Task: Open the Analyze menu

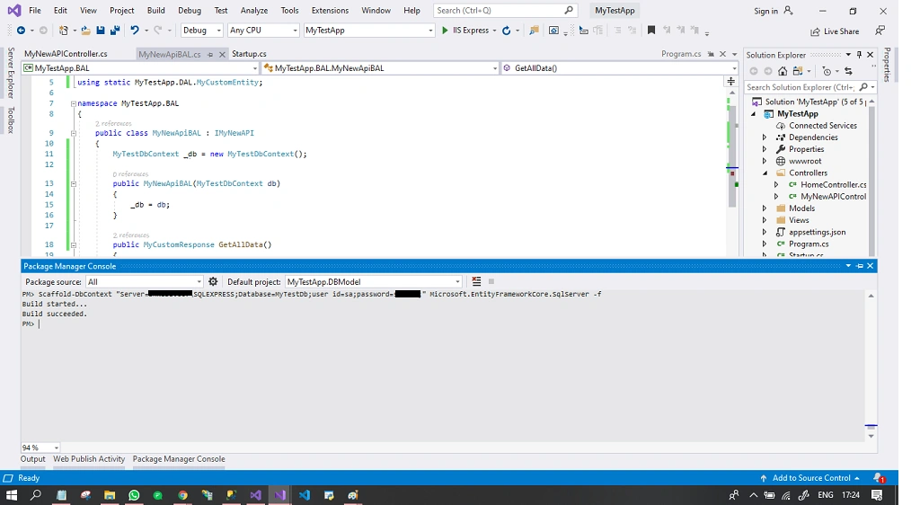Action: tap(254, 11)
